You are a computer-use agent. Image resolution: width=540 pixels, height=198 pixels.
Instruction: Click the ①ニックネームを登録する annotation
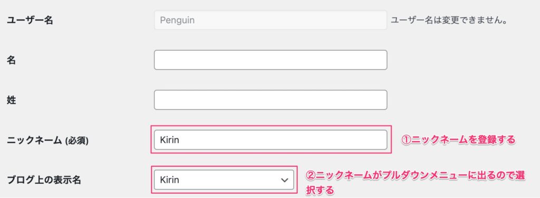[x=458, y=140]
